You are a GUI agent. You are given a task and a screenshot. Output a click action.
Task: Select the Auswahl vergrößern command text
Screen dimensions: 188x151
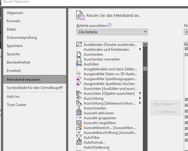click(x=100, y=123)
